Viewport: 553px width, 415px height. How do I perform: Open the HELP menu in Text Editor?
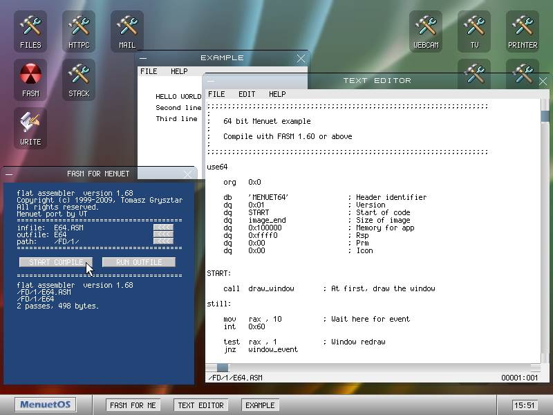click(x=277, y=94)
